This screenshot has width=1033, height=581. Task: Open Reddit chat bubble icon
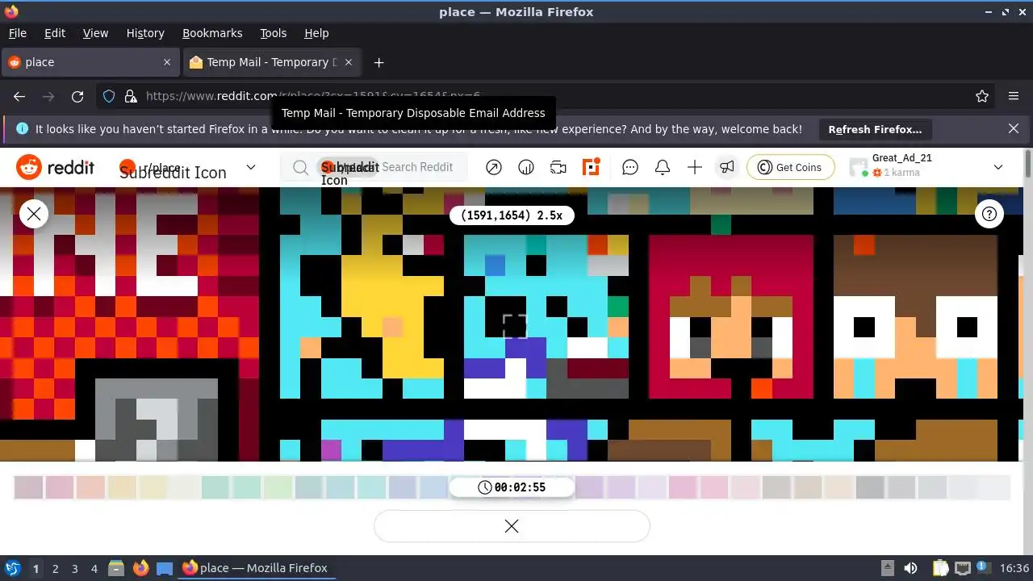coord(630,167)
